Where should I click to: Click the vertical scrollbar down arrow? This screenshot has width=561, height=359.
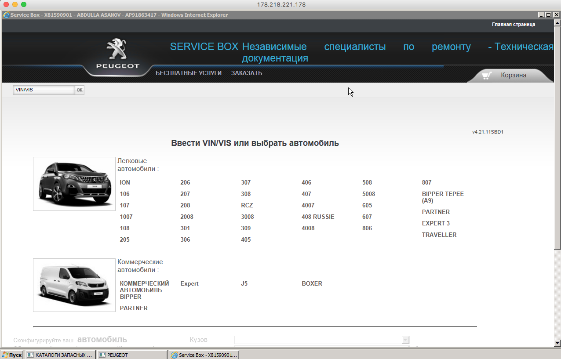(557, 343)
